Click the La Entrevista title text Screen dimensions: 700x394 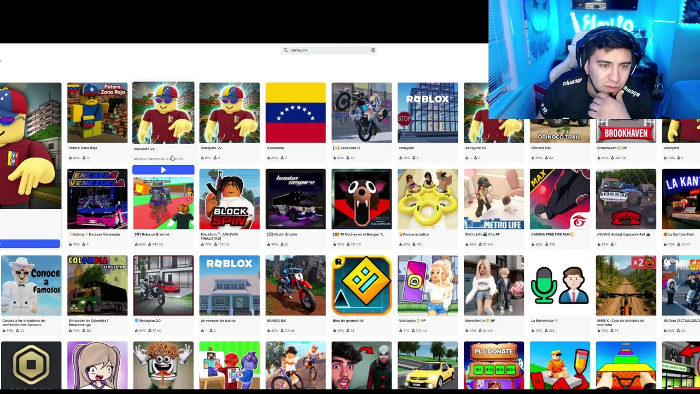click(x=545, y=321)
